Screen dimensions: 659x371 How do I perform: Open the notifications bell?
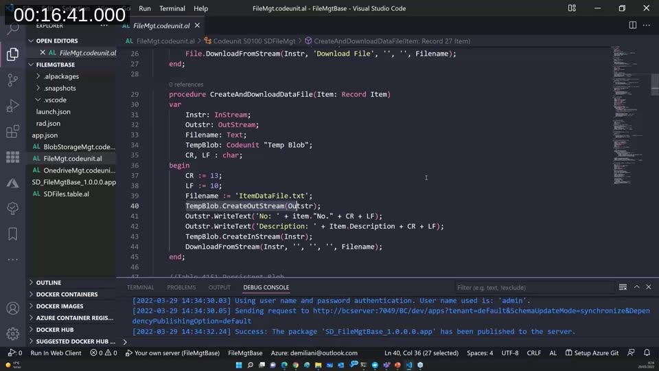tap(647, 353)
